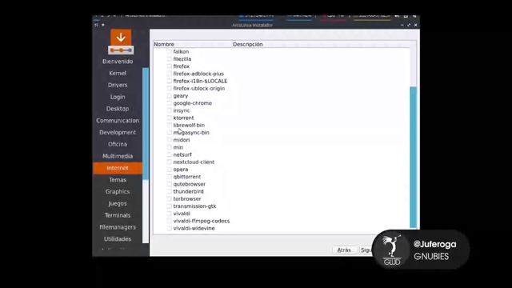The width and height of the screenshot is (512, 288).
Task: Tick the transmission-gtk checkbox
Action: [x=169, y=206]
